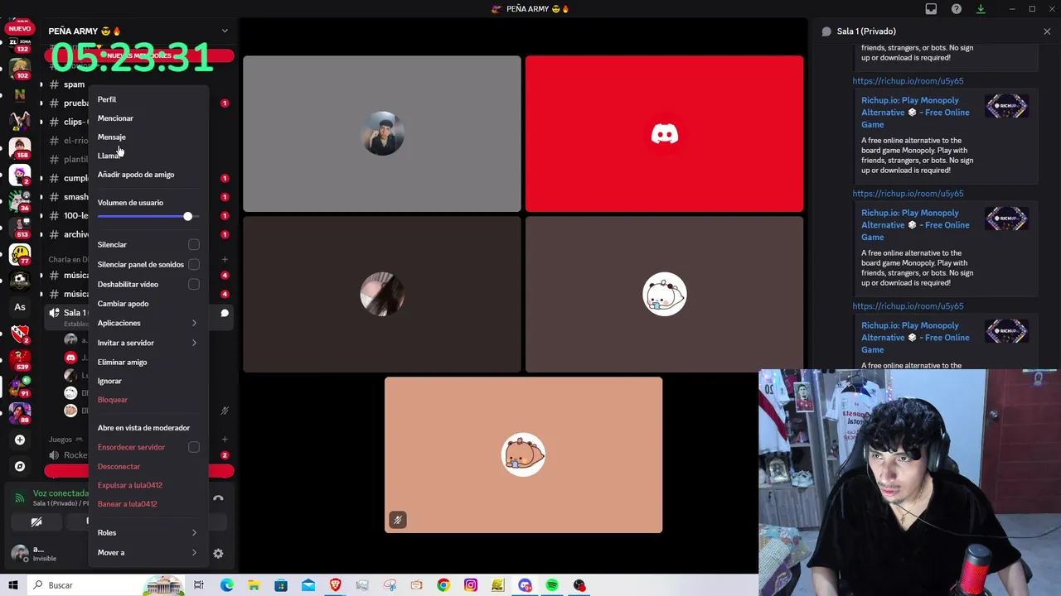Close the Sala 1 chat panel

click(1047, 31)
